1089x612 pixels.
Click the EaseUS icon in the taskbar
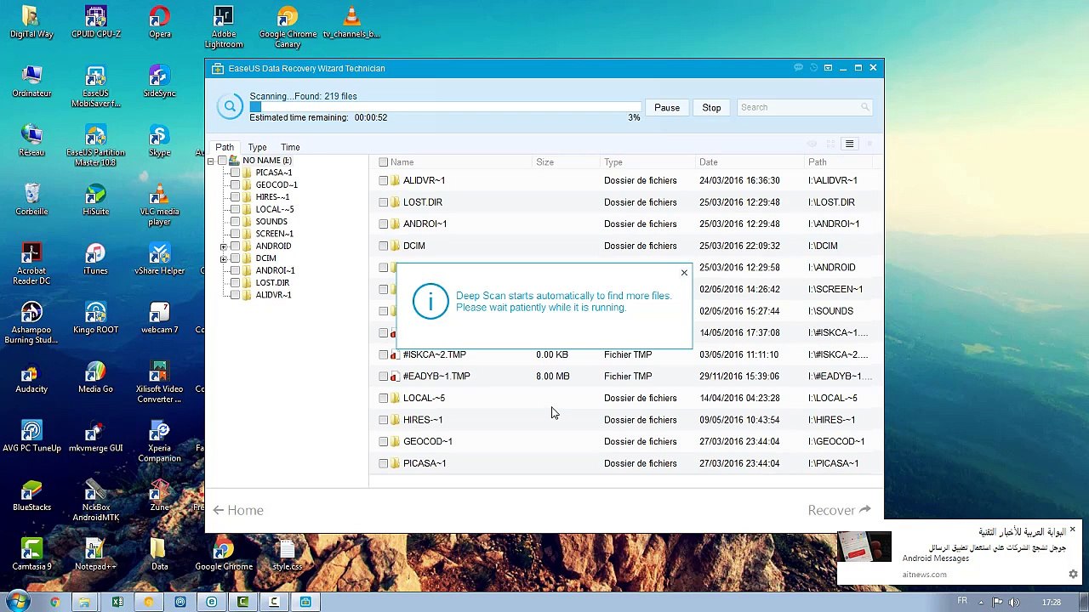pos(305,602)
